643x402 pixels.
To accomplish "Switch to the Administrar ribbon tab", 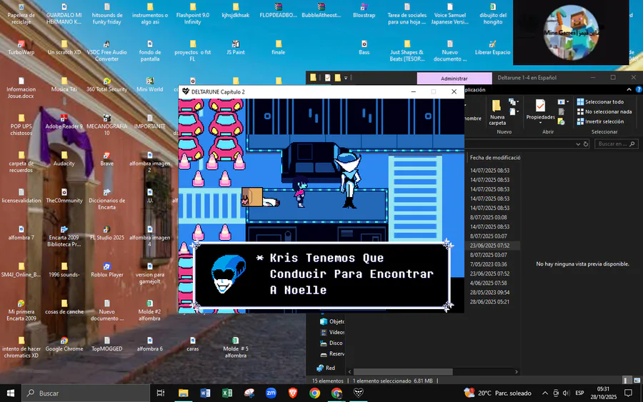I will 454,79.
